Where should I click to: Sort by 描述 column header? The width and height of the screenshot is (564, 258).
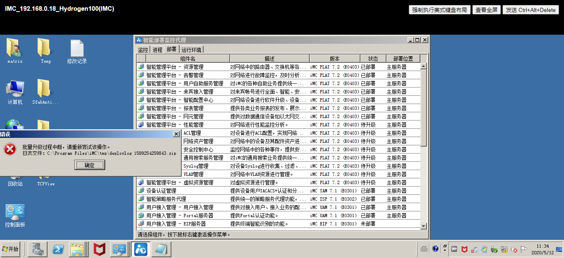tap(270, 59)
